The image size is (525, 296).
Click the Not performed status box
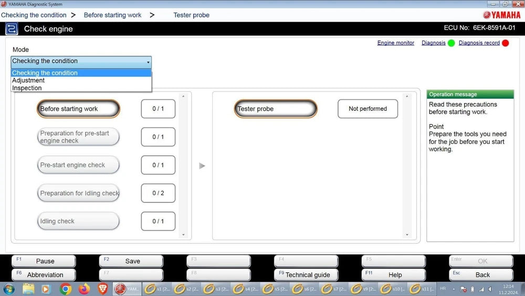pos(367,109)
